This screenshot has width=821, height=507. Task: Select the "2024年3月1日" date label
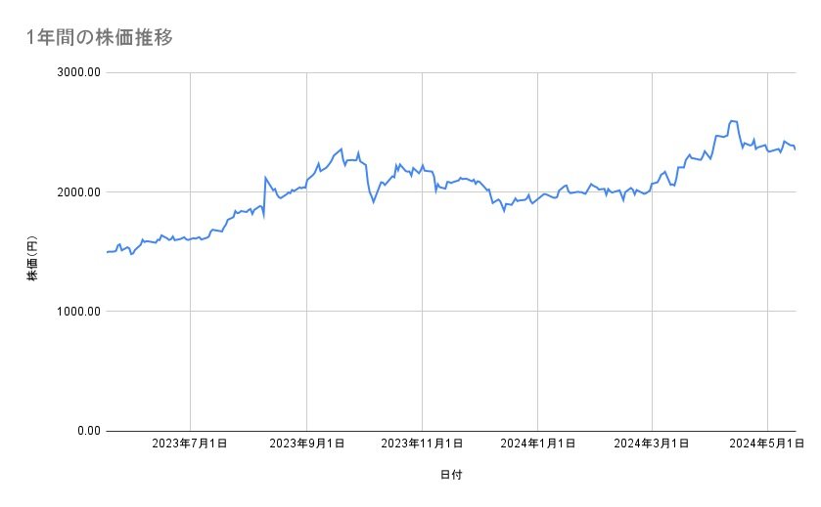[652, 444]
